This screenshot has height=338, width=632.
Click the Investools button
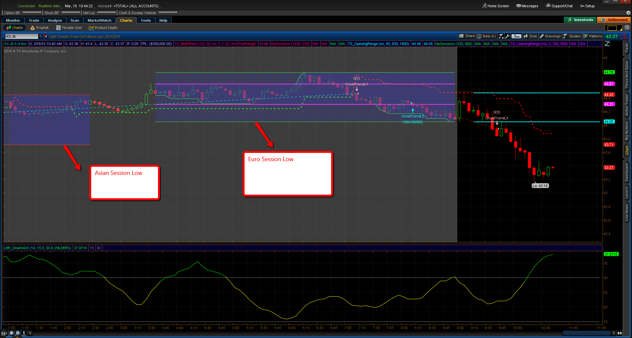click(x=580, y=20)
